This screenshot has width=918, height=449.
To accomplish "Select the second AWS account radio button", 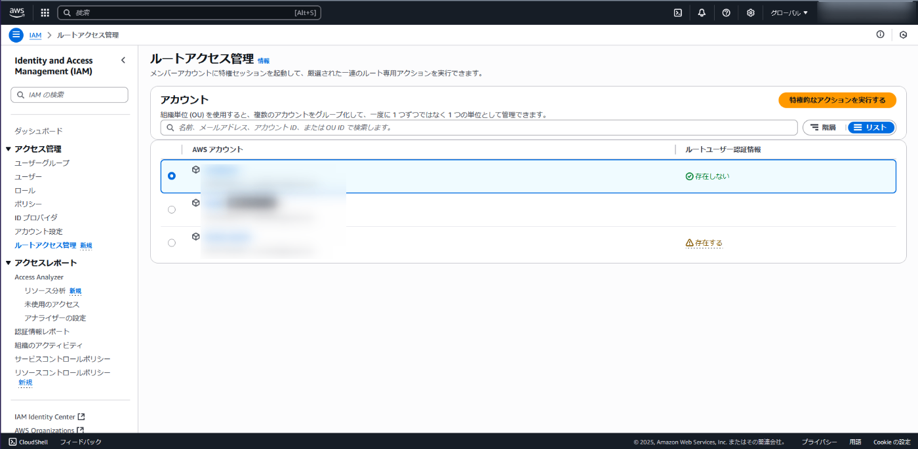I will click(x=172, y=210).
